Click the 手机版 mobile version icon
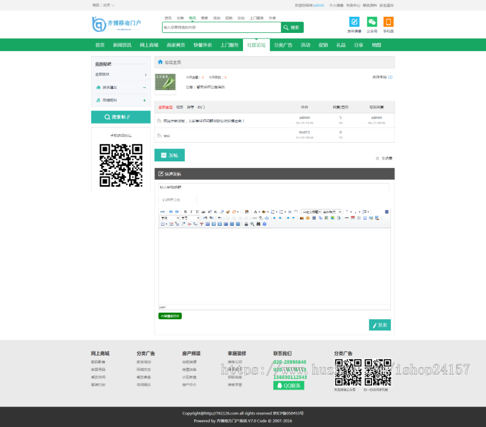The image size is (486, 427). point(389,22)
